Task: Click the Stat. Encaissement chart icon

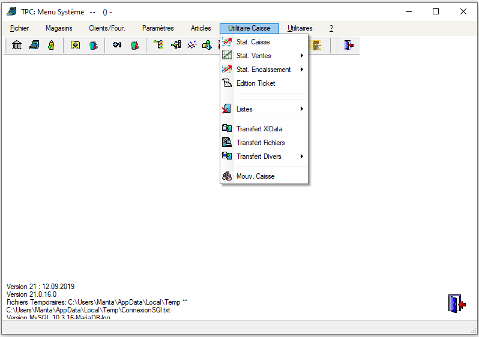Action: coord(227,70)
